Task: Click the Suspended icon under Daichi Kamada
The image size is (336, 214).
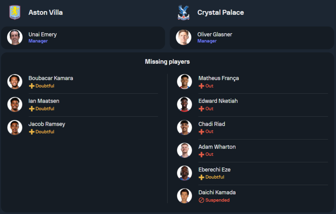Action: click(201, 200)
